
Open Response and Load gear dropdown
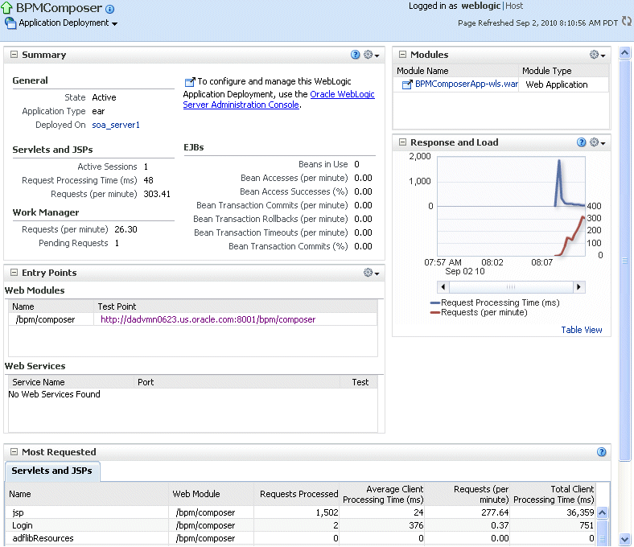(597, 142)
